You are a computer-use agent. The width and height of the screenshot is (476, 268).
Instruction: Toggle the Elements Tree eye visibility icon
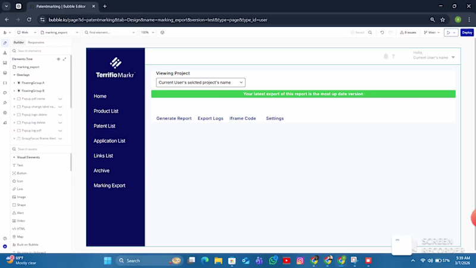(58, 59)
